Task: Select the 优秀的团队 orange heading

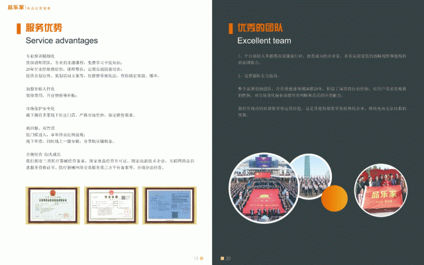Action: point(260,28)
